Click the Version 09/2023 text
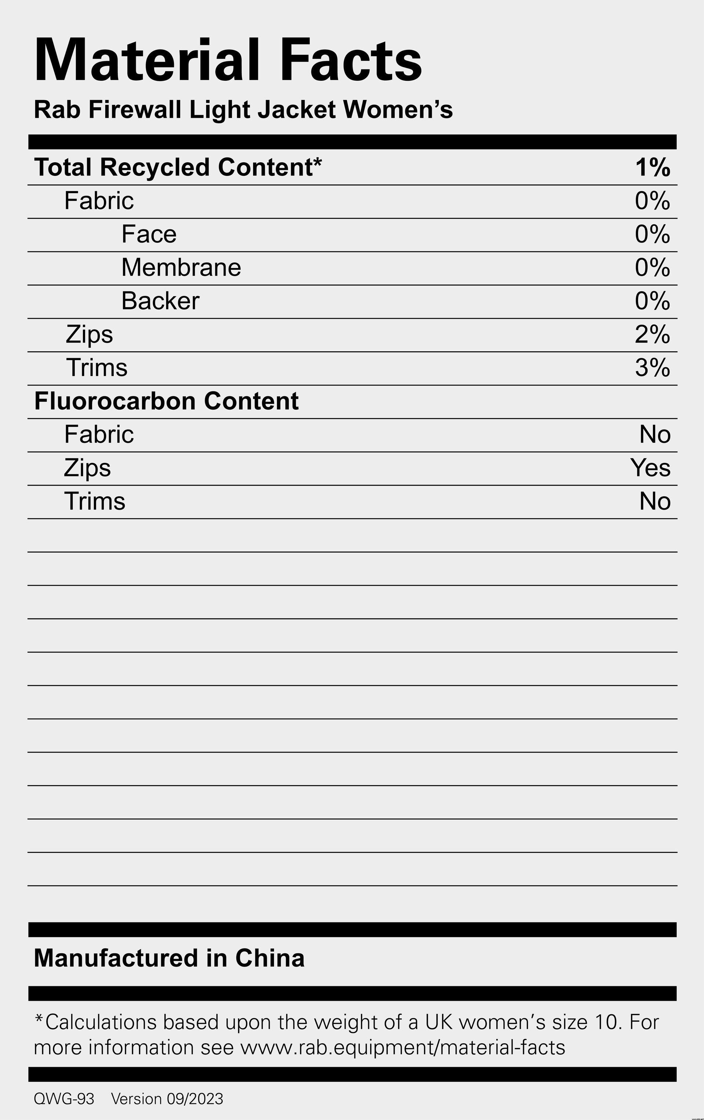The height and width of the screenshot is (1120, 704). coord(167,1099)
